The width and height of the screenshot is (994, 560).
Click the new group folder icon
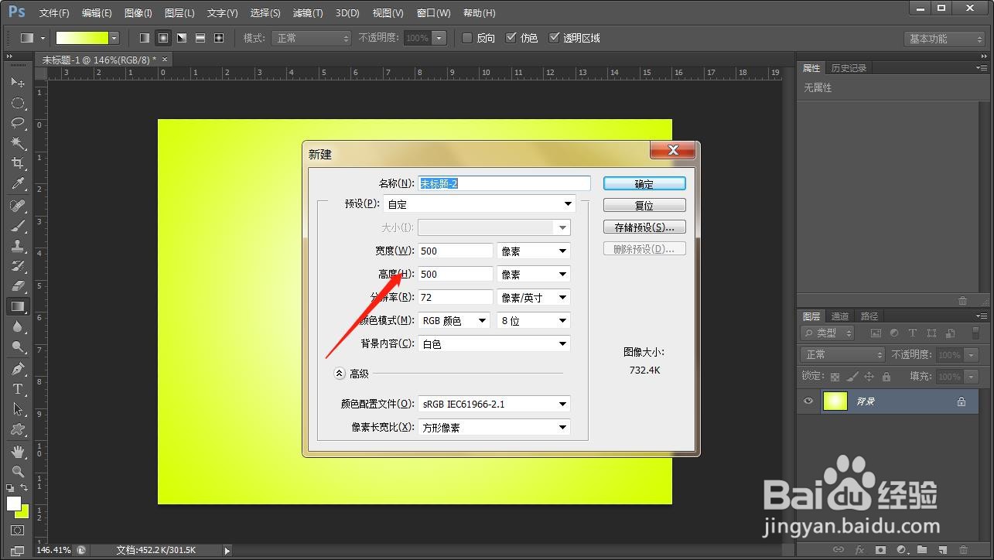(x=922, y=550)
